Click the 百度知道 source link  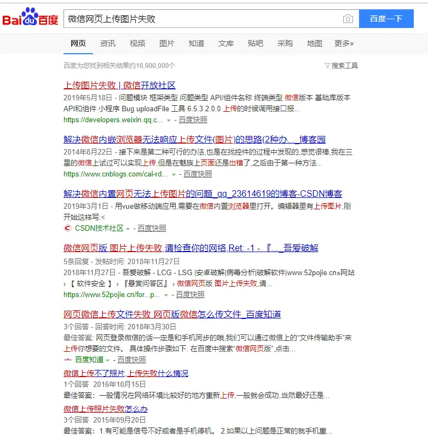click(89, 360)
